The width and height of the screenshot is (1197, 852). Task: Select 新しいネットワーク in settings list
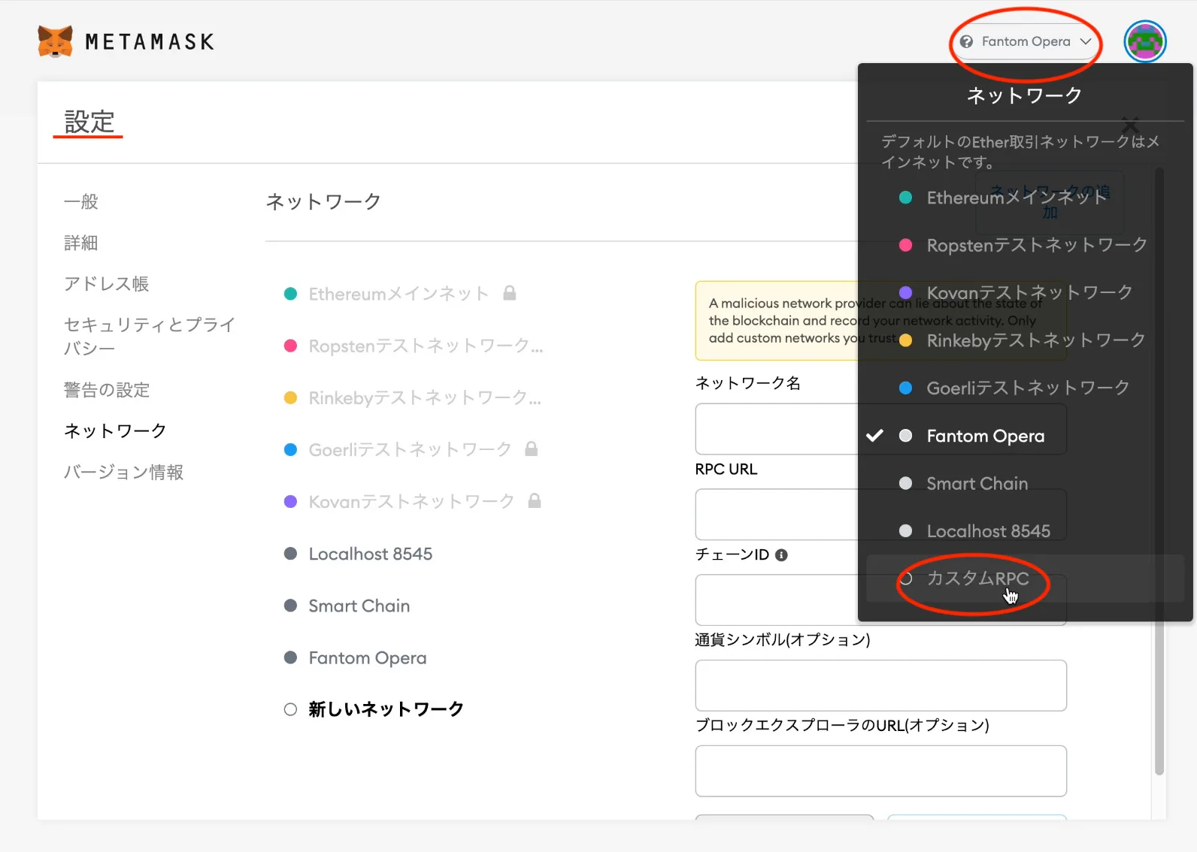(374, 709)
